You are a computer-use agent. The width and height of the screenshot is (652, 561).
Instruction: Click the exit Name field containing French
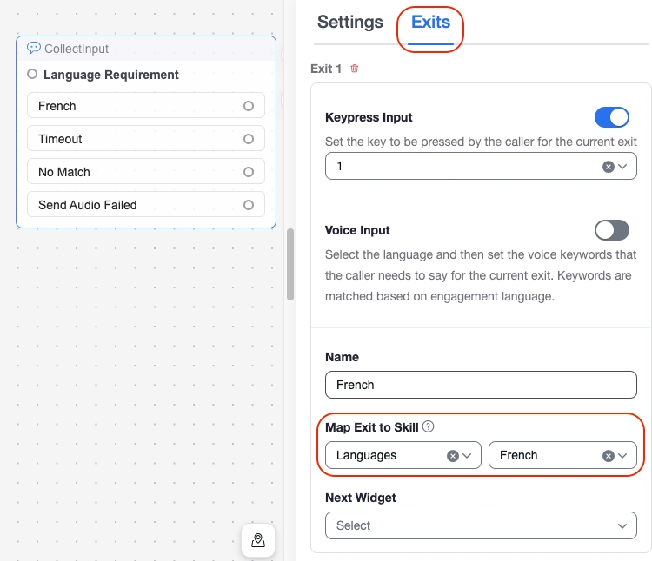pyautogui.click(x=481, y=385)
